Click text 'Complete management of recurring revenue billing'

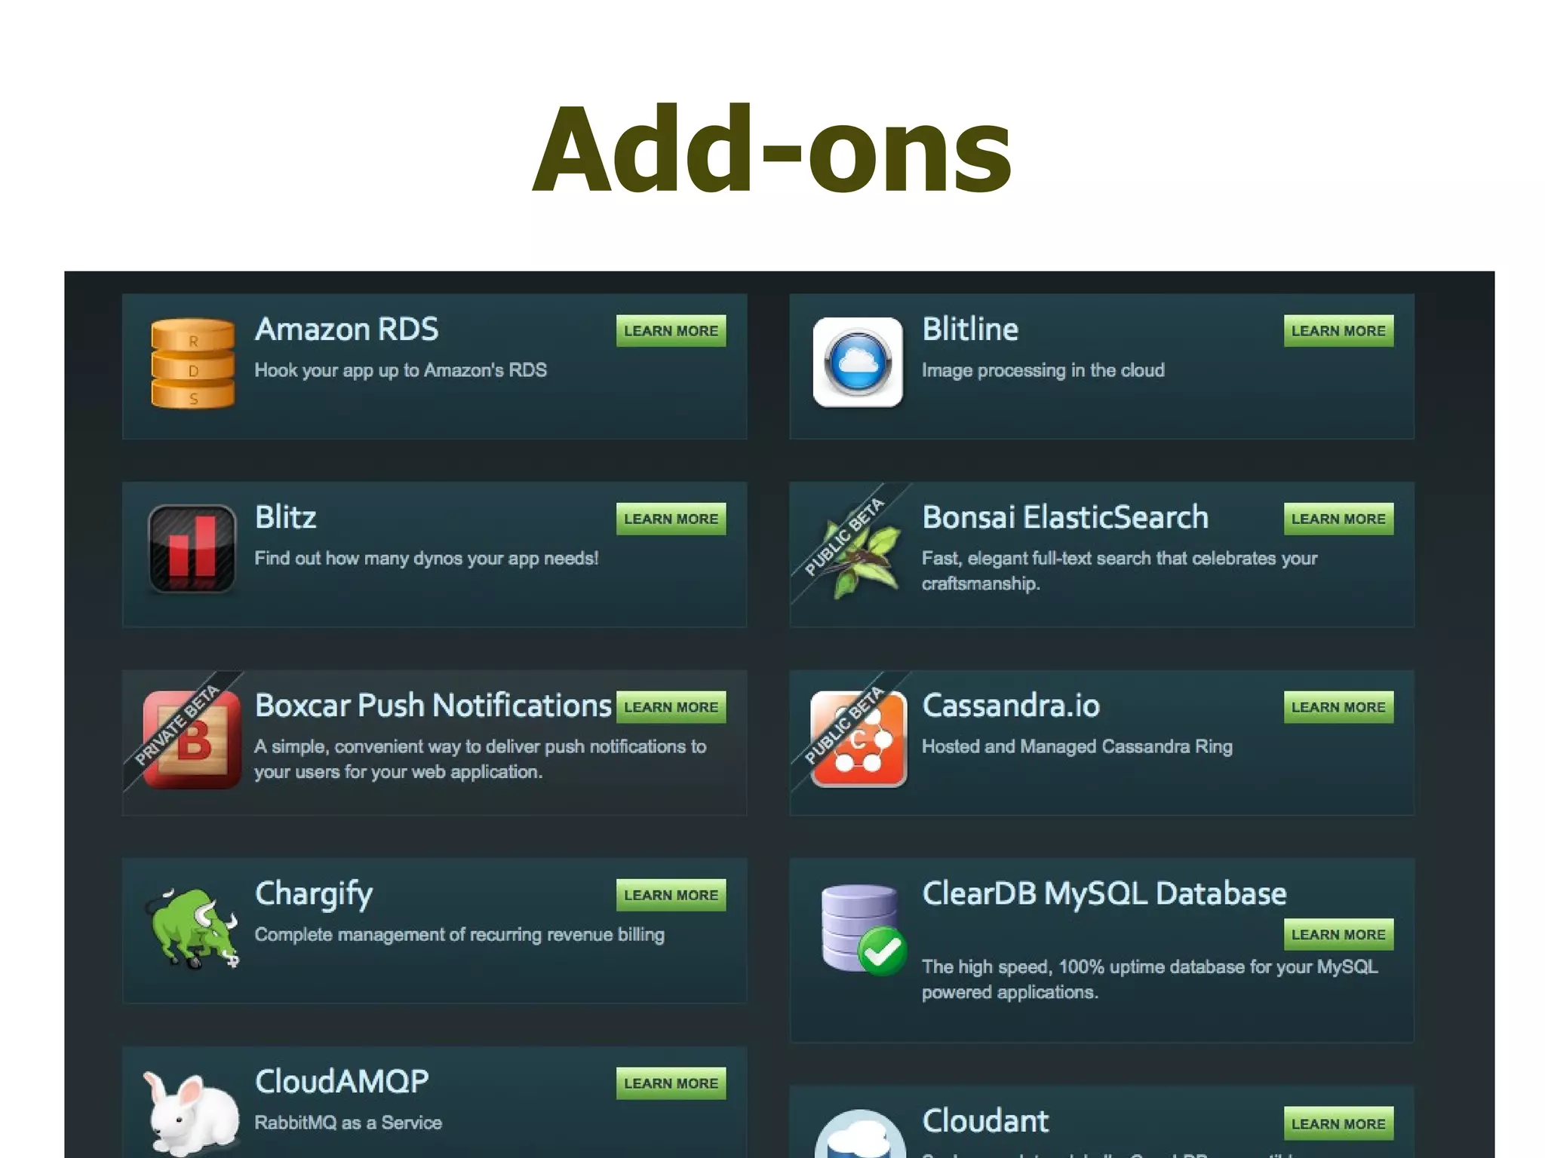coord(459,935)
